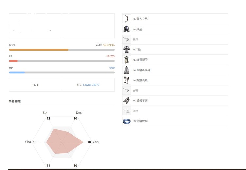Click the +0 守護戒指 item name text

point(140,121)
